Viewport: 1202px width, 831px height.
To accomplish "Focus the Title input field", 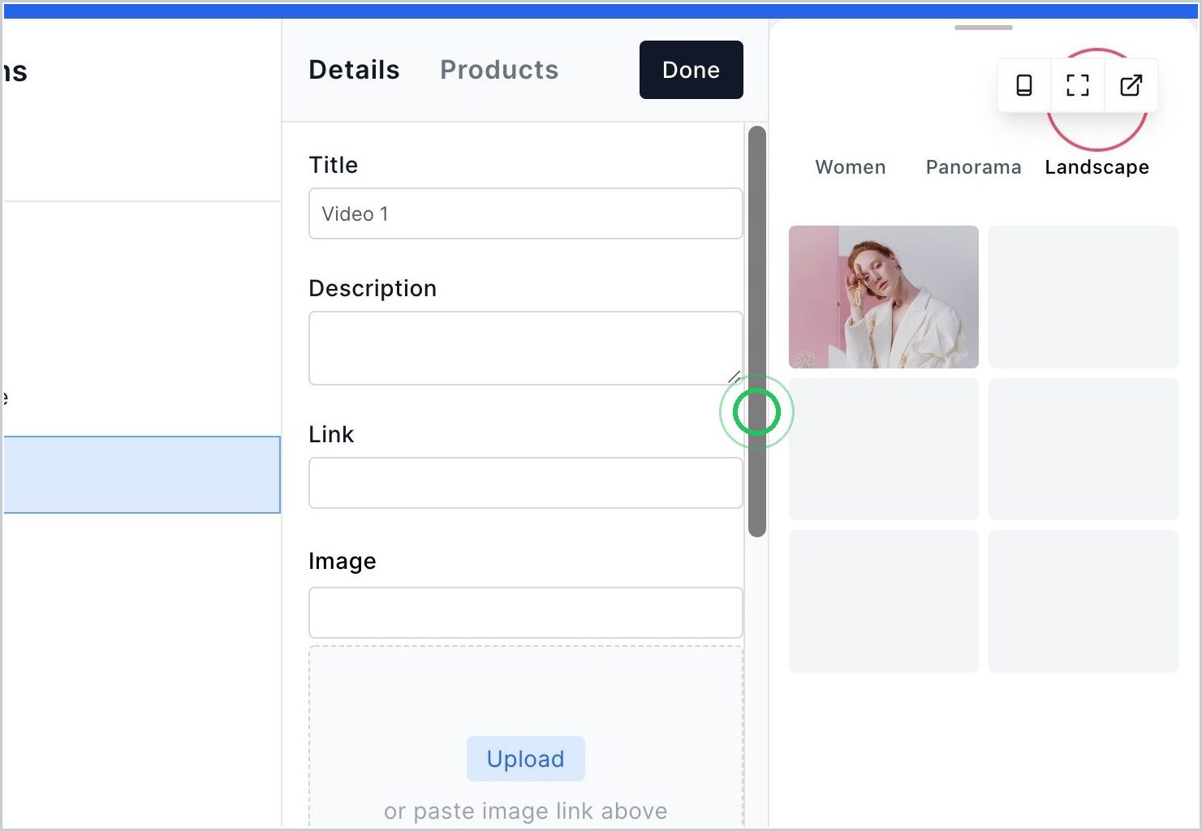I will tap(526, 213).
